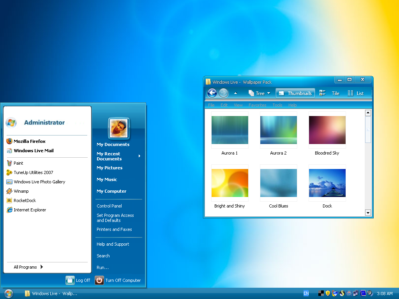Click Windows Live taskbar button
Viewport: 399px width, 299px height.
pyautogui.click(x=51, y=294)
